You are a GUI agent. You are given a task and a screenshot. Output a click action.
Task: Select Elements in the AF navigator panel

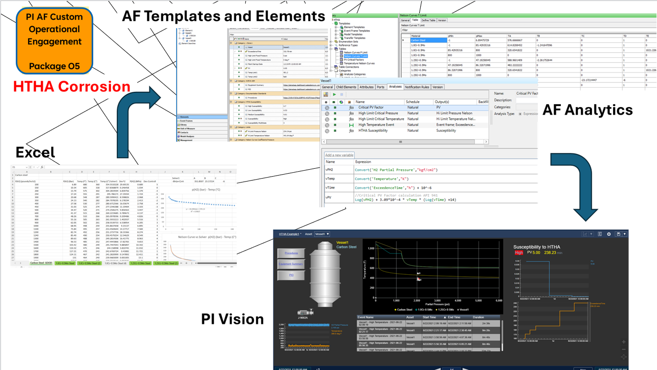pos(203,117)
